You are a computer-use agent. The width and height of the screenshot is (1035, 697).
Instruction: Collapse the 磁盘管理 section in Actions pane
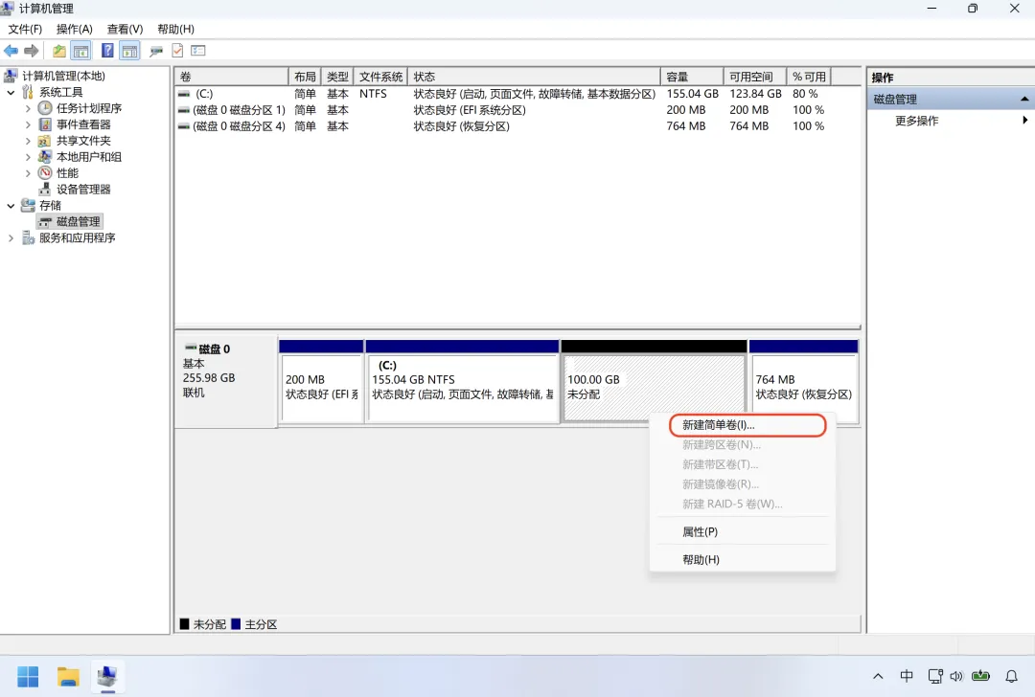[1023, 98]
